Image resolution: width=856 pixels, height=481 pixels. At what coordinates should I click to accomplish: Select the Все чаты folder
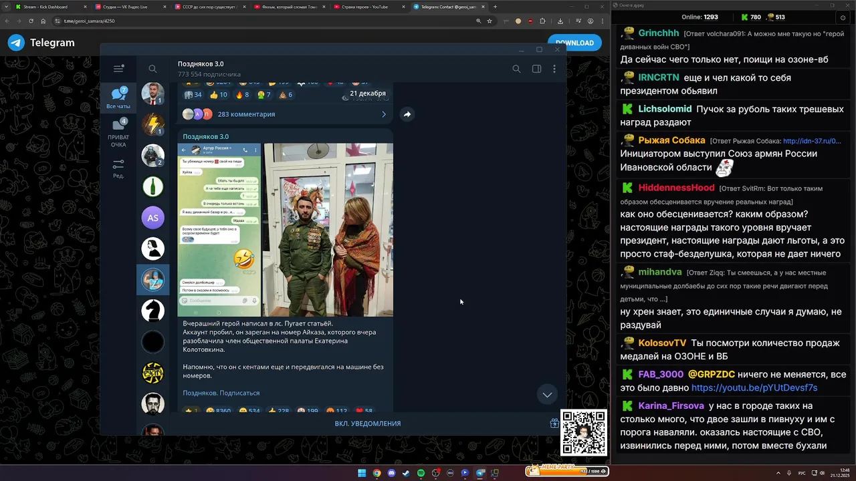pos(118,98)
